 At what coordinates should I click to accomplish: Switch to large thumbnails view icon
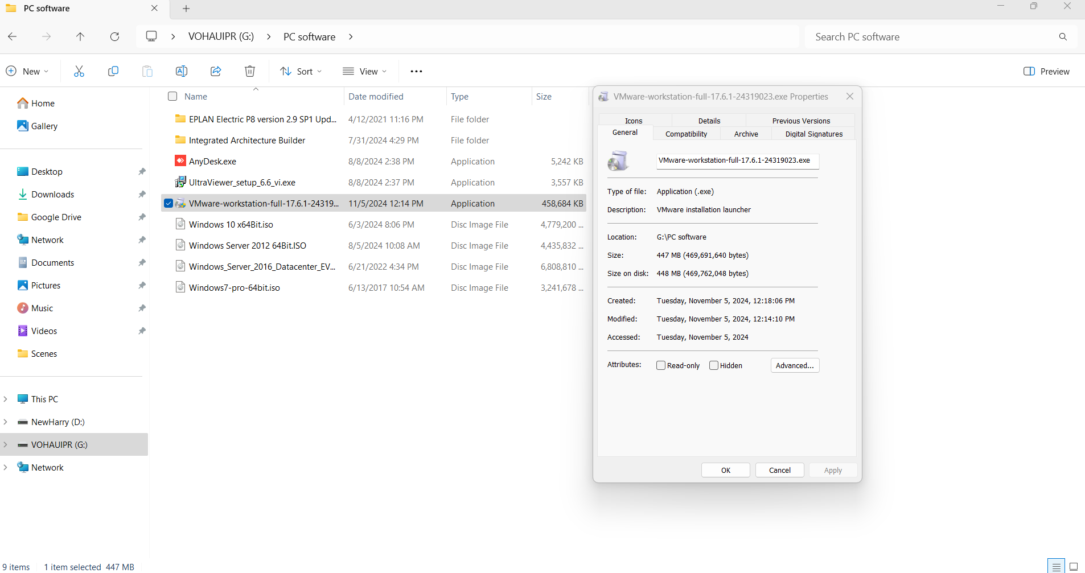(x=1074, y=567)
